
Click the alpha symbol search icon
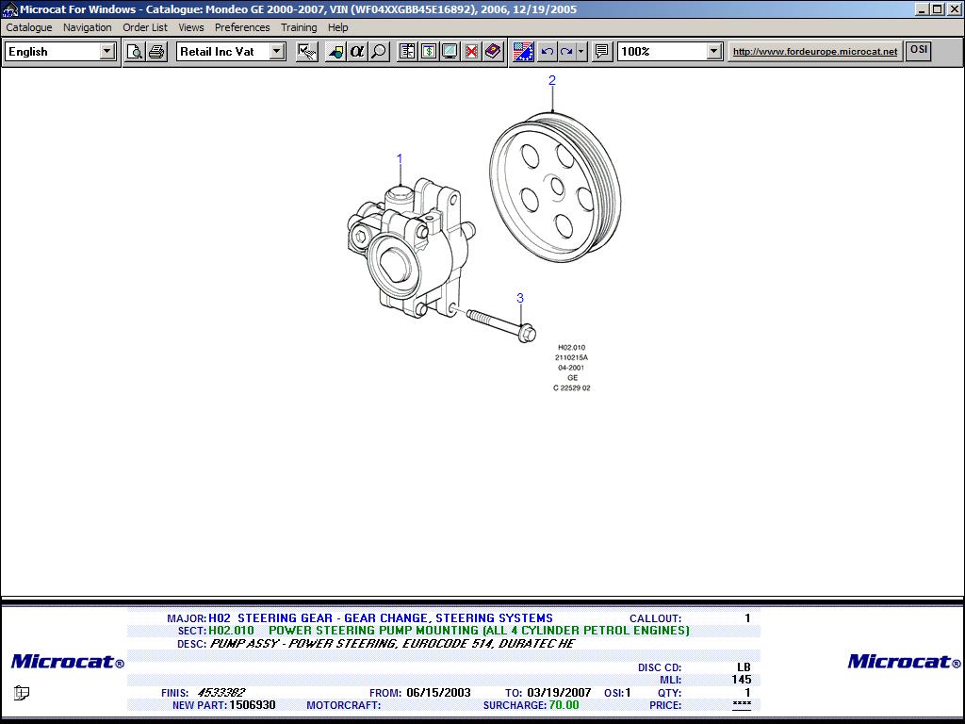pos(357,52)
